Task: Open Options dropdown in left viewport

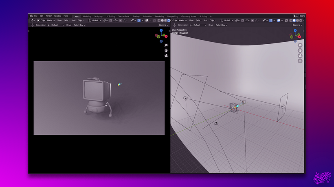Action: pos(164,25)
